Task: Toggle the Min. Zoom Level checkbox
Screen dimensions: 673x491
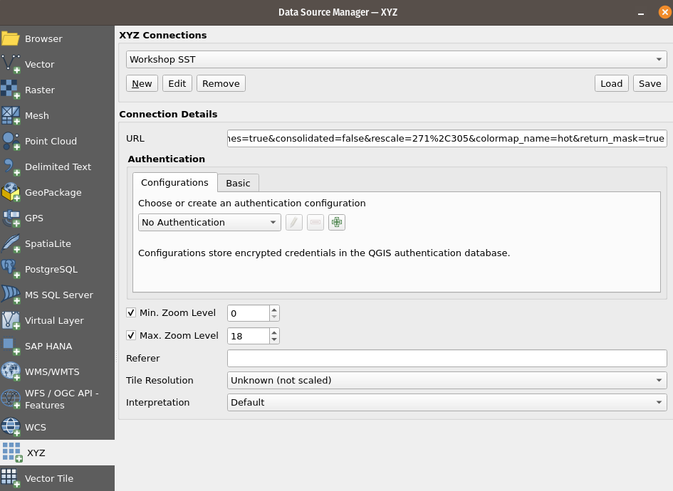Action: pos(131,312)
